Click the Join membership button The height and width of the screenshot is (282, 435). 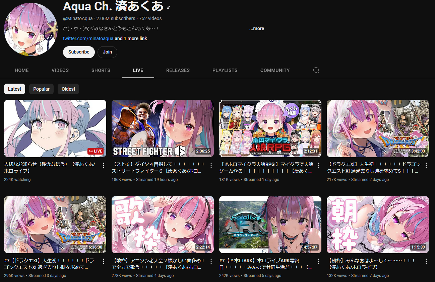point(107,52)
